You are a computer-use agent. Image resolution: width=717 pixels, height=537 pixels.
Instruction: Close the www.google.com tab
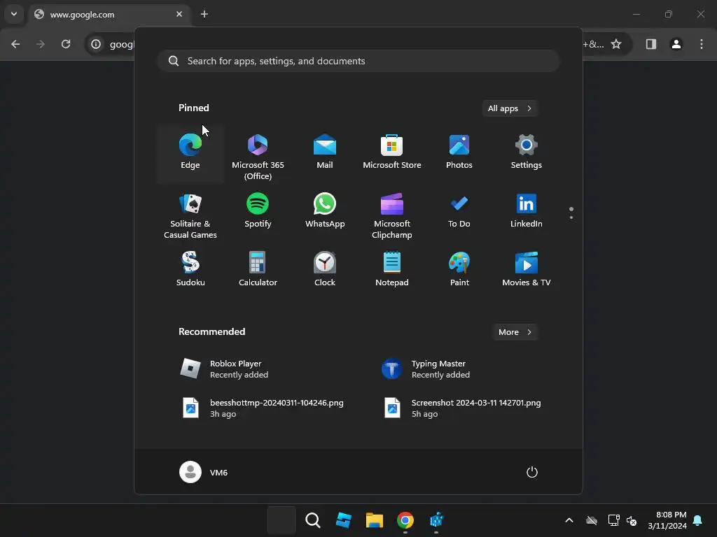[x=179, y=14]
